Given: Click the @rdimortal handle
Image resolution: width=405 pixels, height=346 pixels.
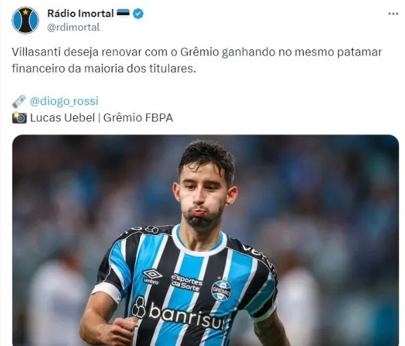Looking at the screenshot, I should 73,27.
